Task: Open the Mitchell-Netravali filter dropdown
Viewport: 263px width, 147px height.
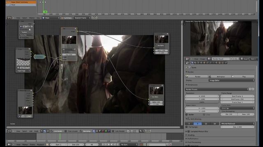Action: (x=237, y=123)
